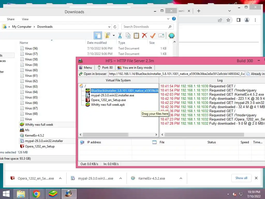This screenshot has height=199, width=265.
Task: Select the Virus (56) text file
Action: tap(31, 48)
